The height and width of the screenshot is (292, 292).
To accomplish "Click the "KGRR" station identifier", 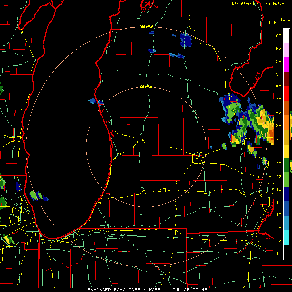I will coord(155,290).
